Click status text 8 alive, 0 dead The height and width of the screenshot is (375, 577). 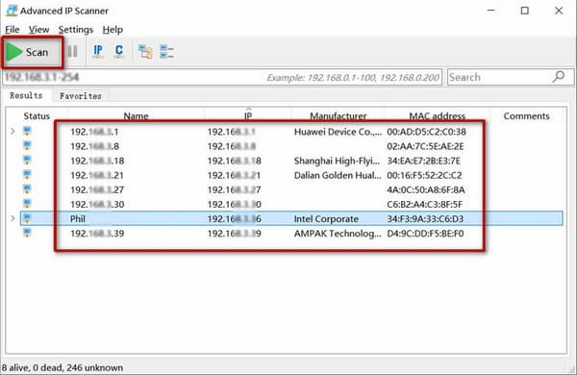click(63, 367)
